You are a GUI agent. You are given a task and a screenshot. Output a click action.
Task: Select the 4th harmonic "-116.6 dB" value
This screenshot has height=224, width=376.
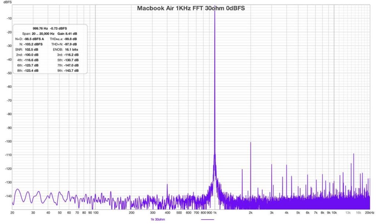pyautogui.click(x=31, y=60)
